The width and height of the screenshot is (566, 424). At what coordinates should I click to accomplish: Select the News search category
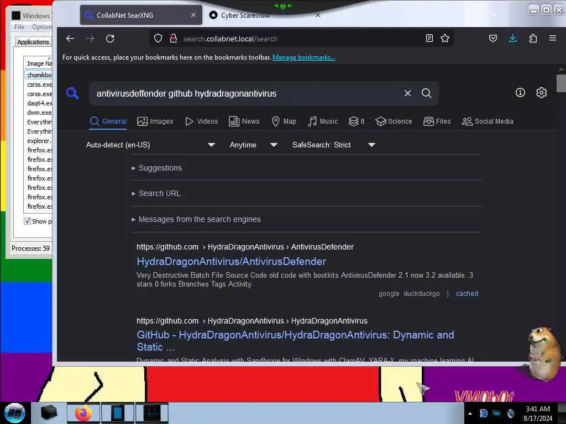tap(244, 121)
